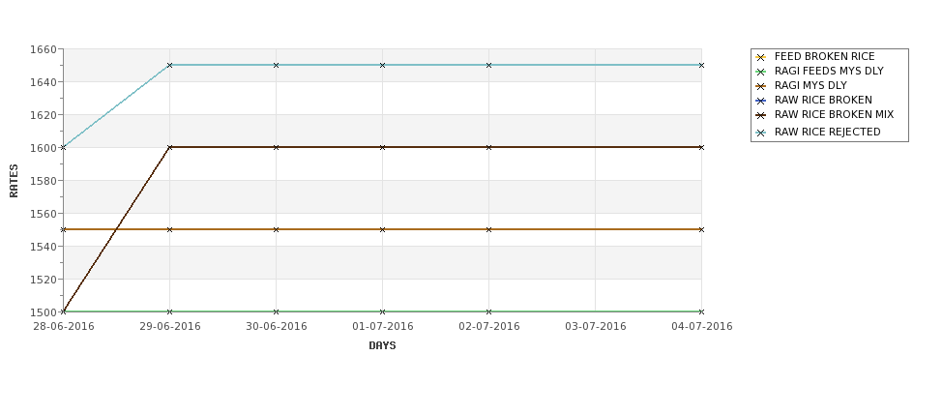Click the DAYS axis title
The image size is (943, 415).
[382, 346]
